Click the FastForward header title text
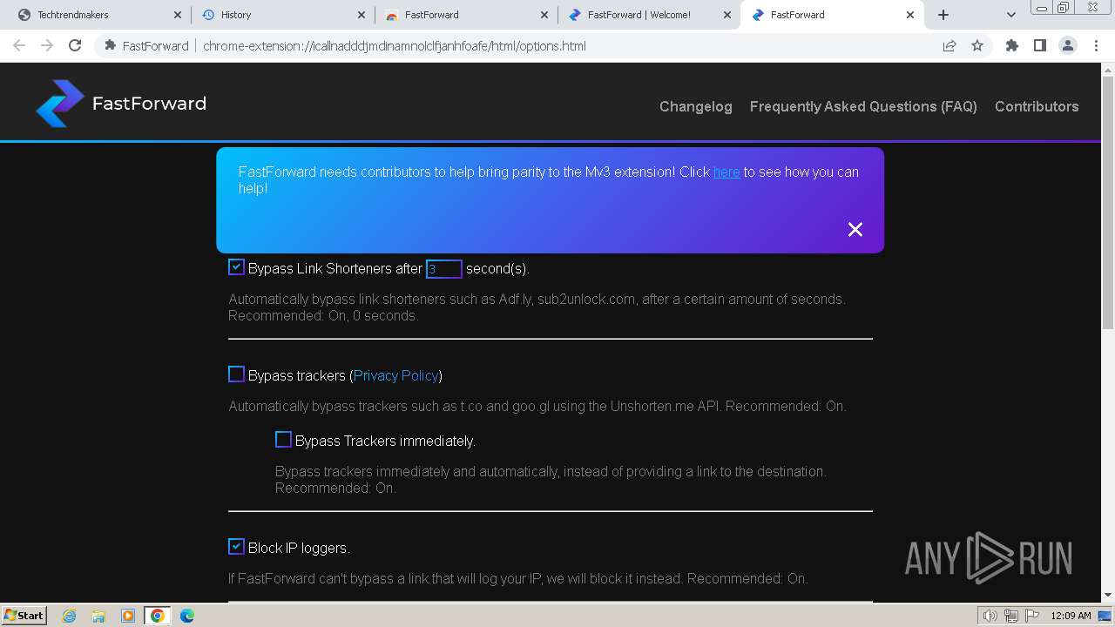 pos(149,104)
